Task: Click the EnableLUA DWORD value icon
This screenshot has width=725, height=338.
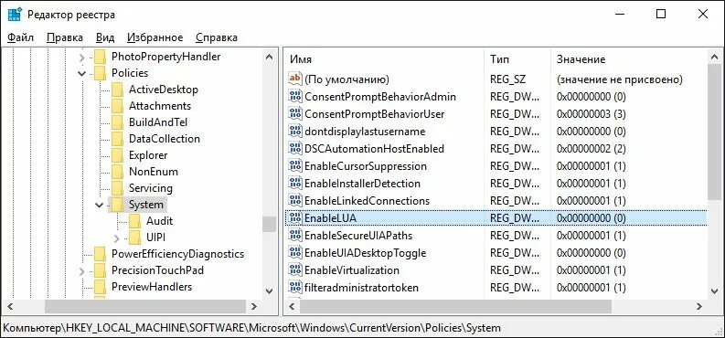Action: (294, 218)
